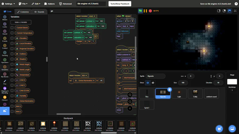The width and height of the screenshot is (239, 134).
Task: Open subtract blend mode dropdown
Action: click(x=126, y=60)
